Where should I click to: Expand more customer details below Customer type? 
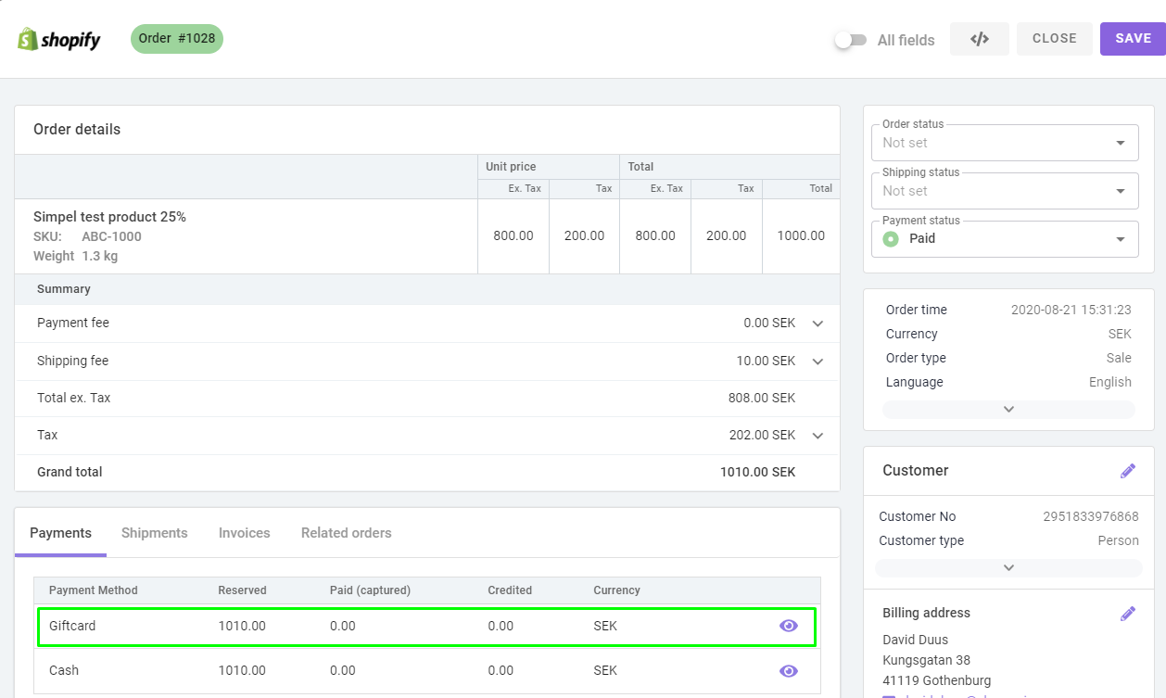coord(1008,567)
